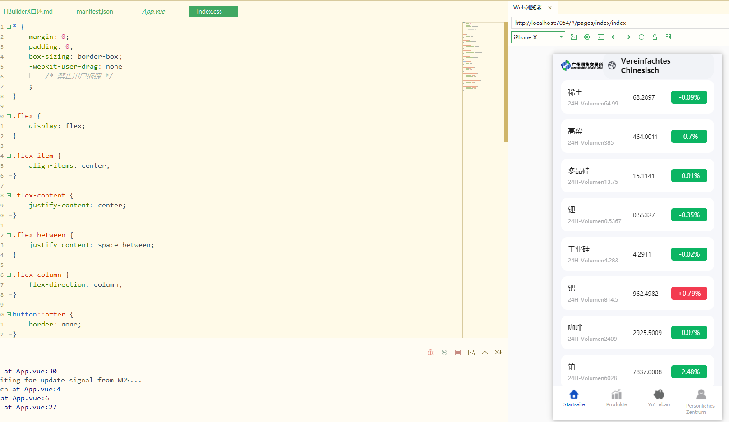Open the iPhone X device dropdown

point(538,37)
